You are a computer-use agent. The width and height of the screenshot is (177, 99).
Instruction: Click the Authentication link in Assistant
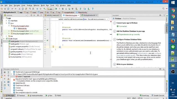pyautogui.click(x=142, y=53)
